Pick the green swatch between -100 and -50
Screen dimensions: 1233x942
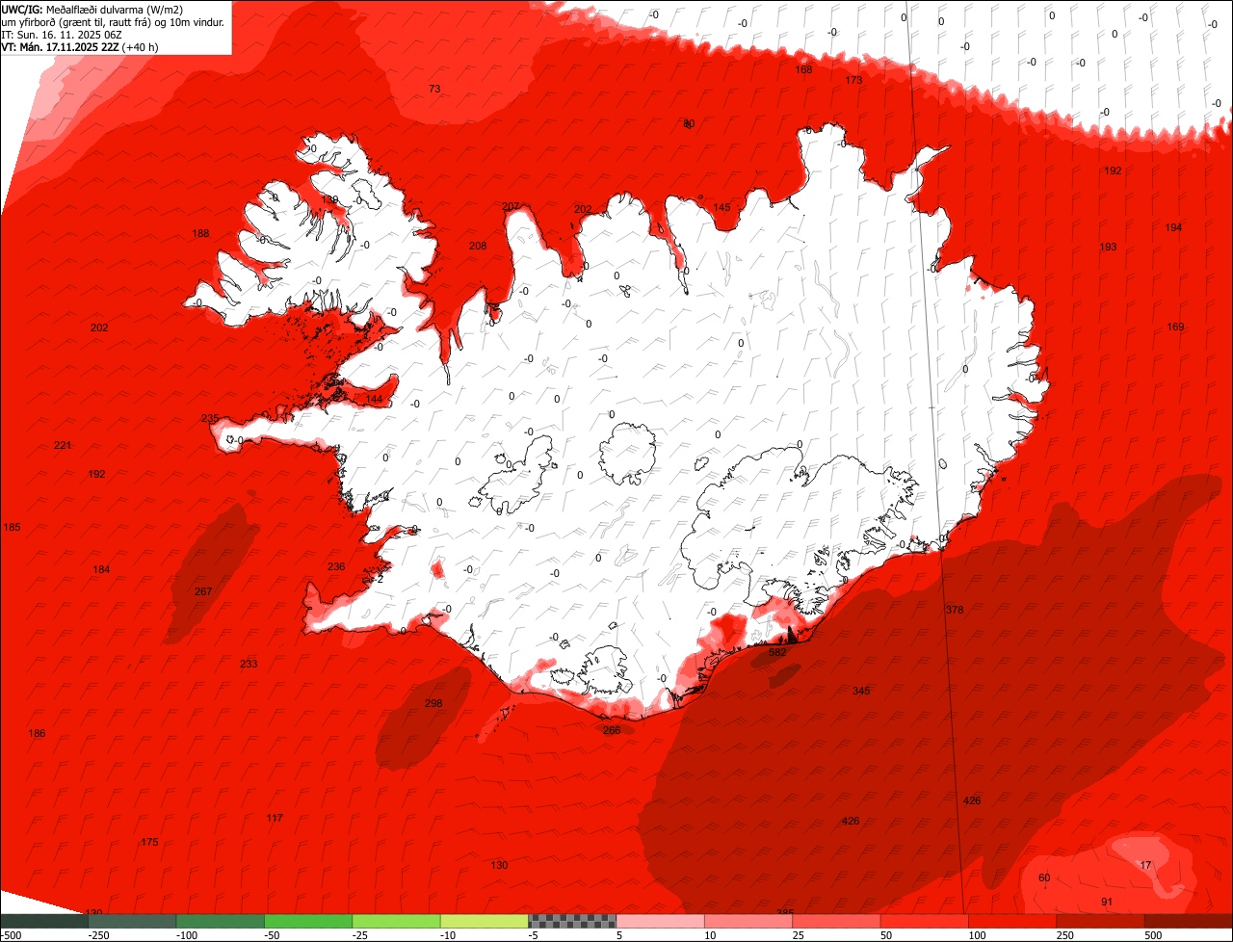(221, 921)
